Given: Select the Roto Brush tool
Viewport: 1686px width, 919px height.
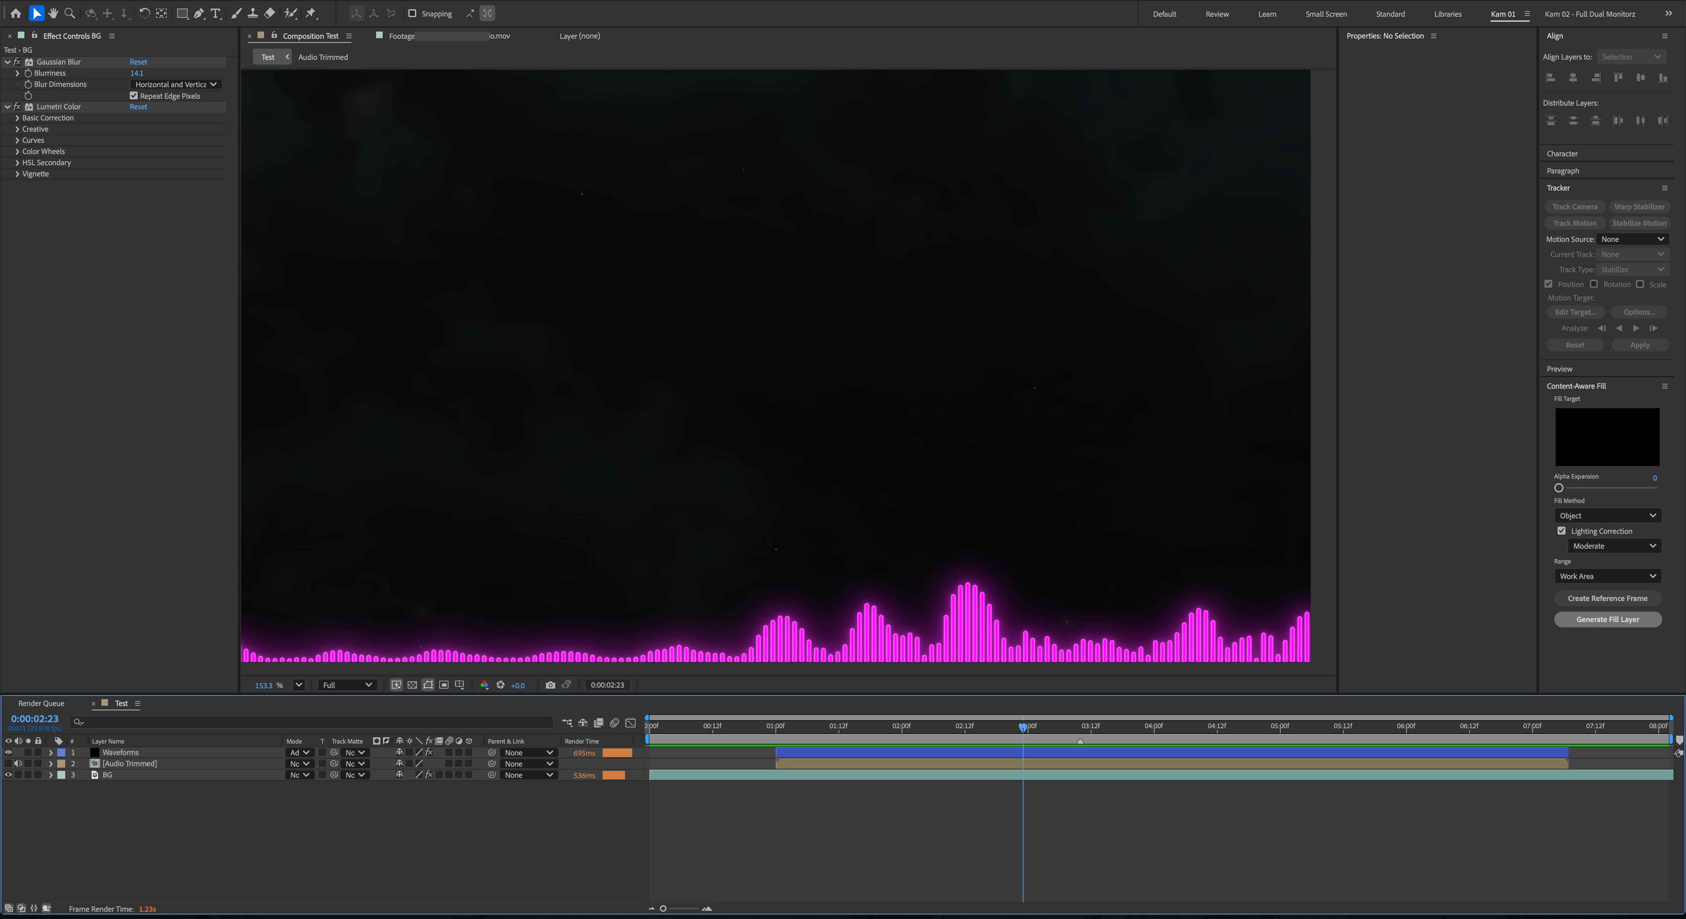Looking at the screenshot, I should tap(290, 13).
